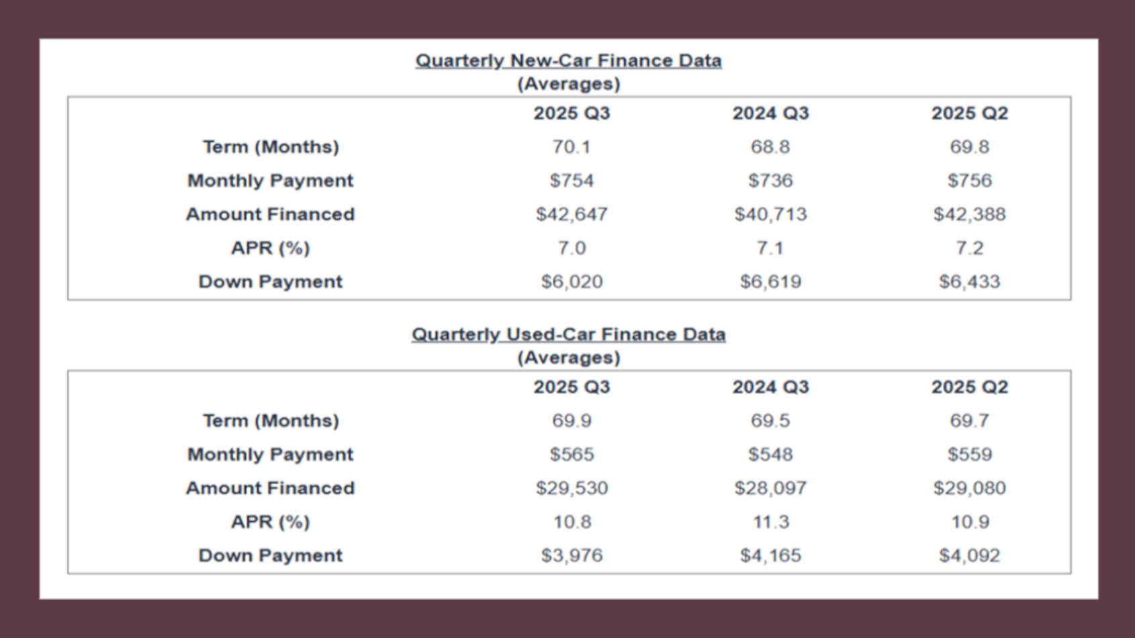Click the $6,020 down payment value
The height and width of the screenshot is (638, 1135).
click(572, 282)
